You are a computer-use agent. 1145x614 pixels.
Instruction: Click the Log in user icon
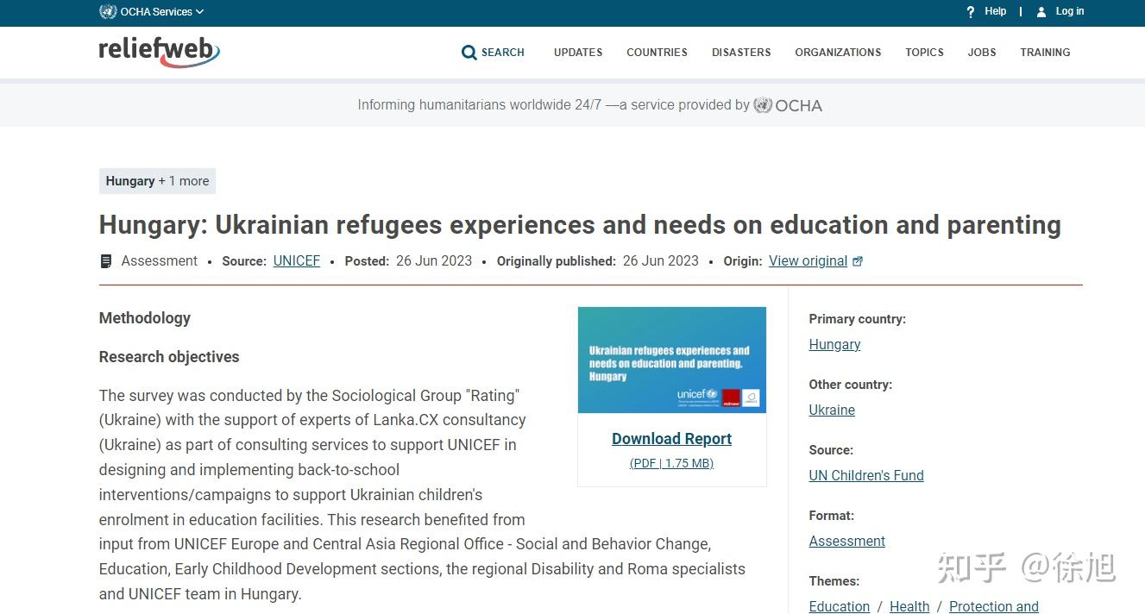pos(1041,12)
